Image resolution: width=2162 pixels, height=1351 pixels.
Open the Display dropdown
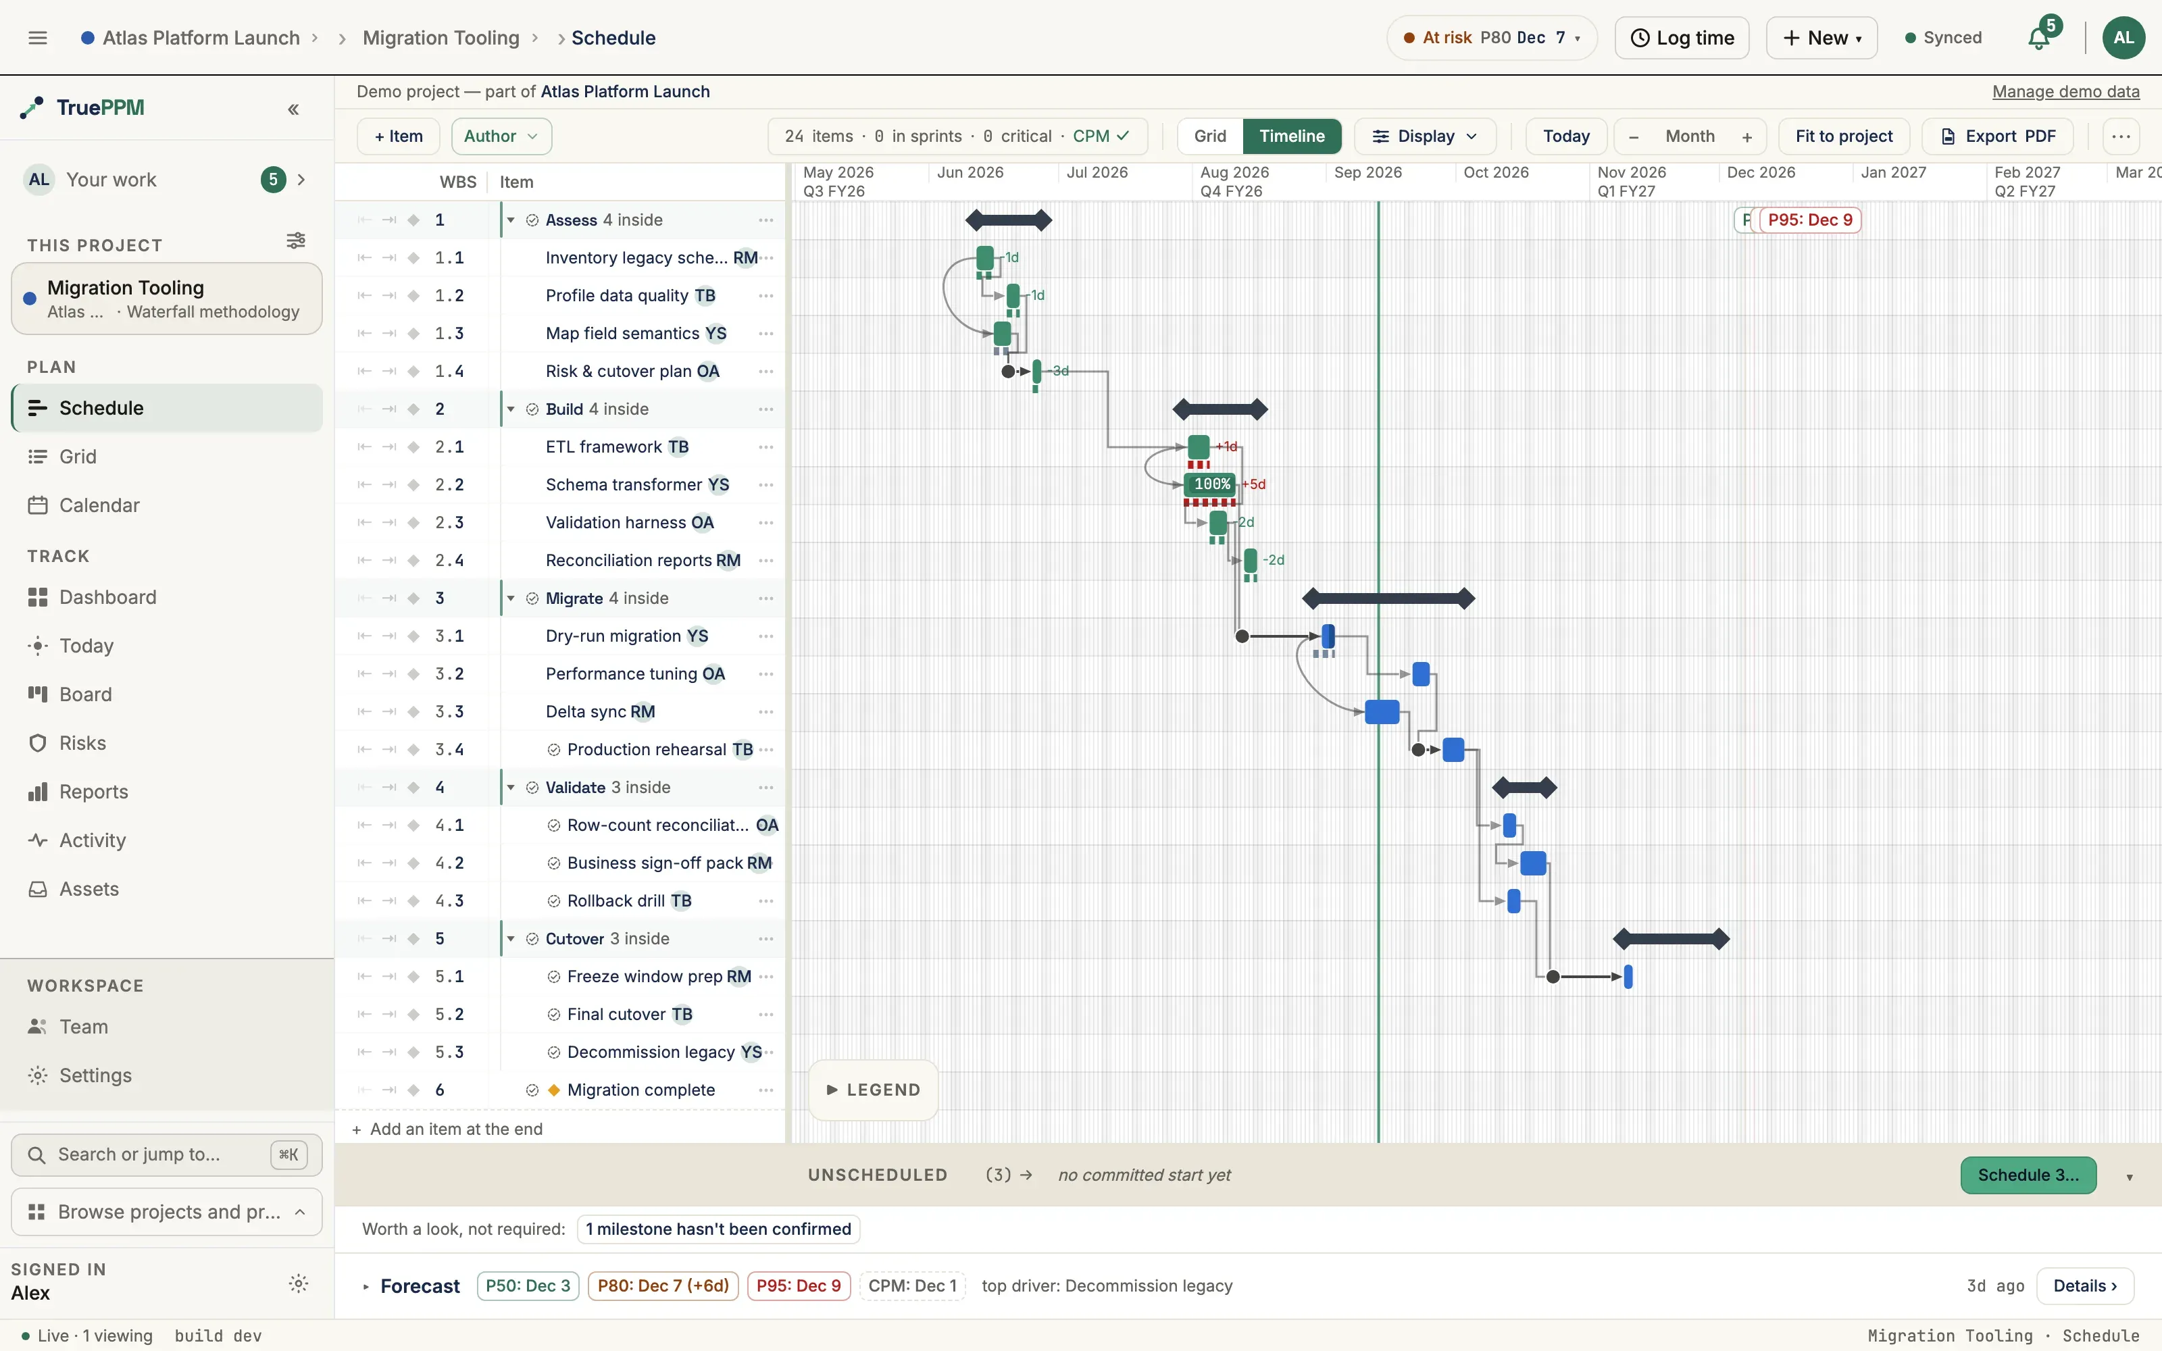pos(1425,136)
